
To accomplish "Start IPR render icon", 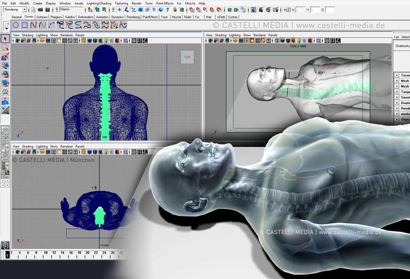I will (268, 10).
